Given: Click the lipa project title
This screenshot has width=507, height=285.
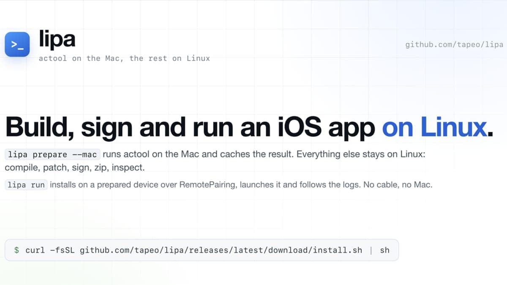Looking at the screenshot, I should click(57, 39).
